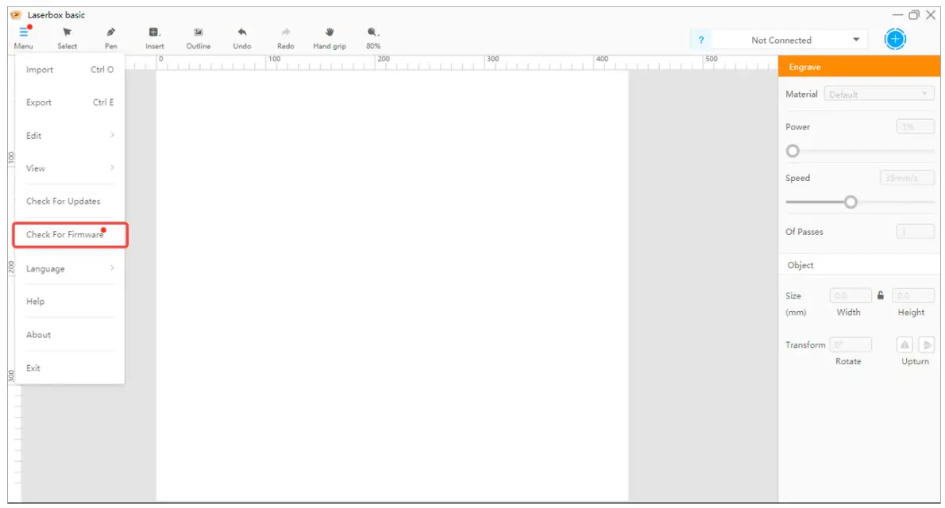This screenshot has height=508, width=945.
Task: Choose the Select arrow tool
Action: (x=67, y=33)
